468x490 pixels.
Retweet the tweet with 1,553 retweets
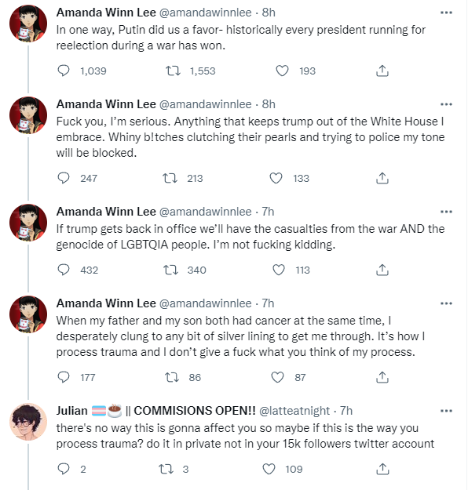tap(173, 71)
